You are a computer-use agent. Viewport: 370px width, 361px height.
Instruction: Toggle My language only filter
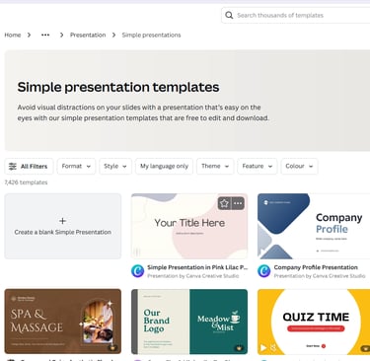tap(164, 167)
